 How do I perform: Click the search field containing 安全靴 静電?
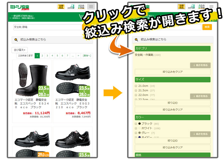[x=47, y=27]
